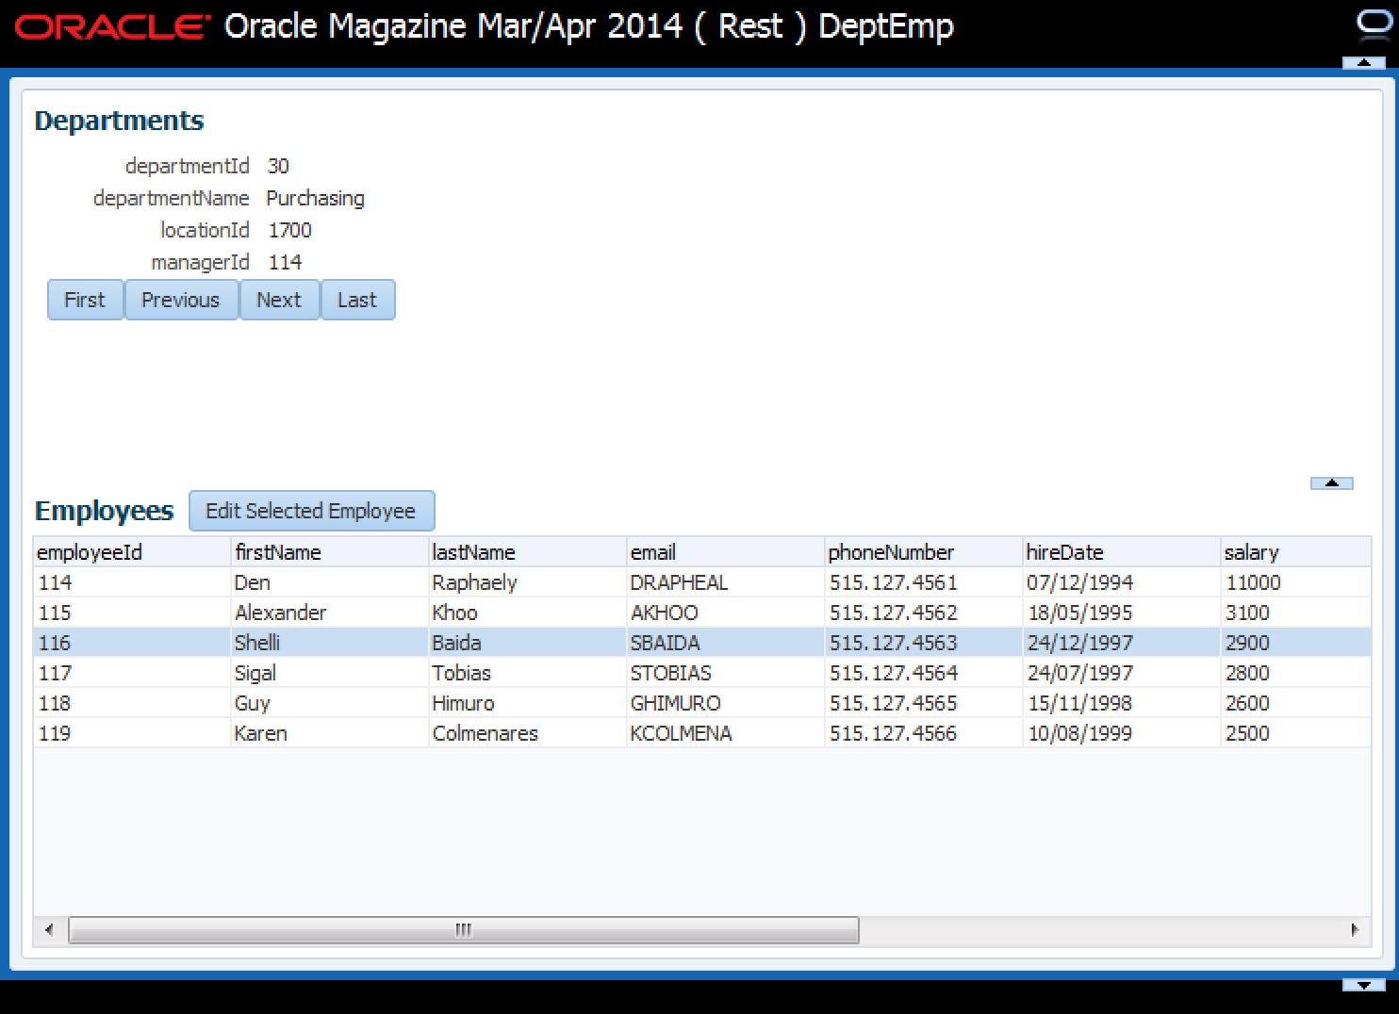1399x1014 pixels.
Task: Go to the First department
Action: (85, 300)
